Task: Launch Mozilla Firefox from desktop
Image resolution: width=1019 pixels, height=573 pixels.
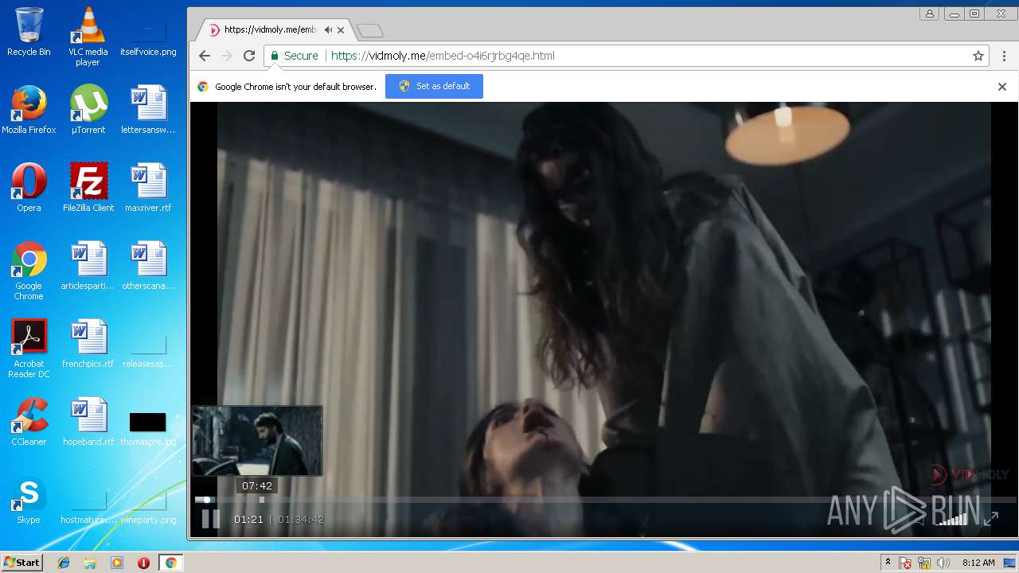Action: (29, 110)
